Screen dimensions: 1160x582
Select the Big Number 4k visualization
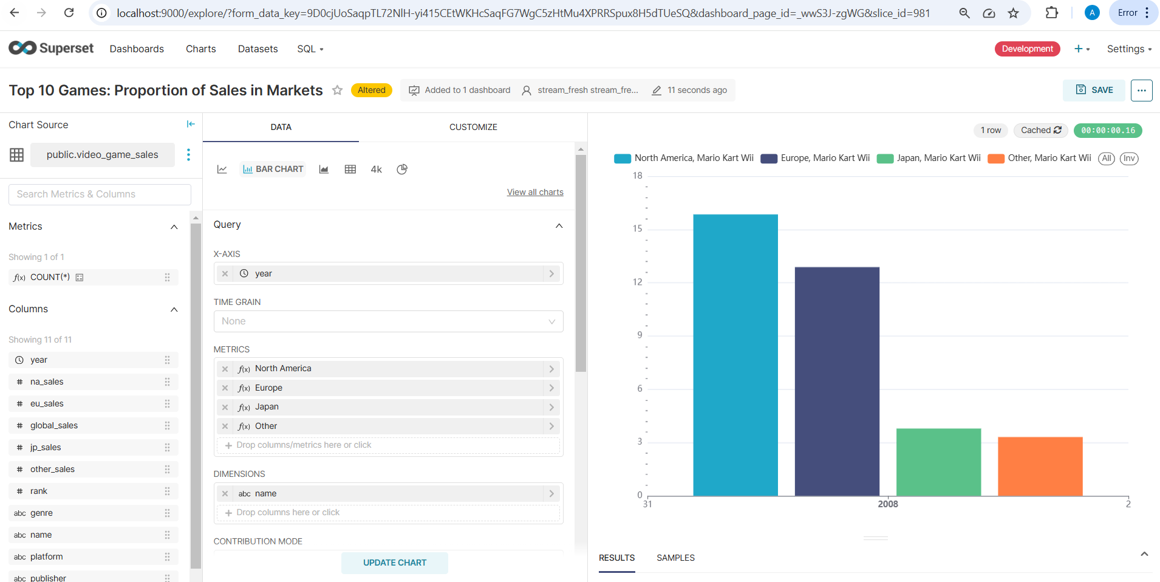[377, 169]
